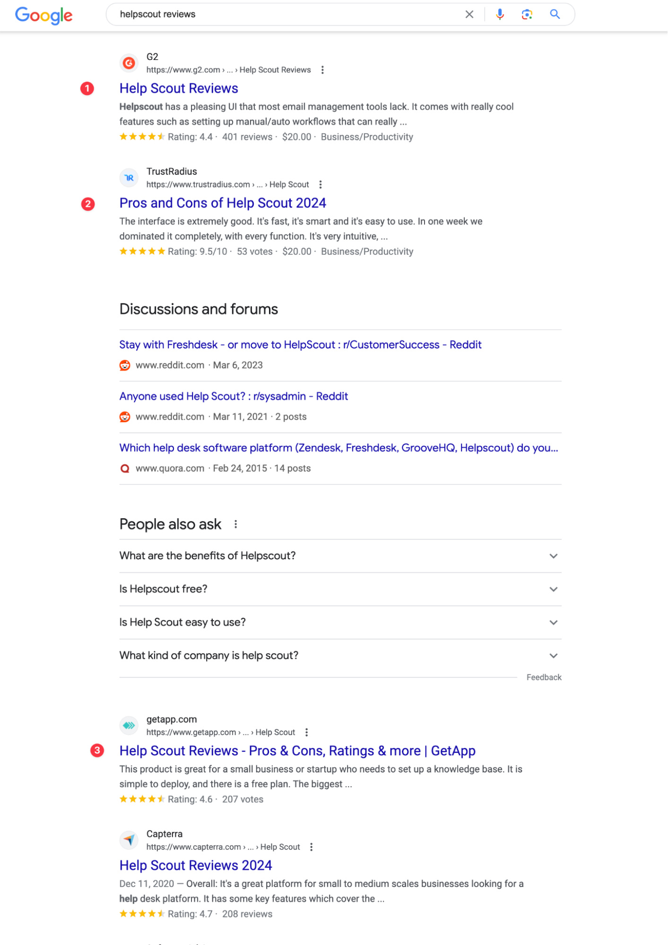The height and width of the screenshot is (945, 668).
Task: Start voice search with microphone icon
Action: pos(500,14)
